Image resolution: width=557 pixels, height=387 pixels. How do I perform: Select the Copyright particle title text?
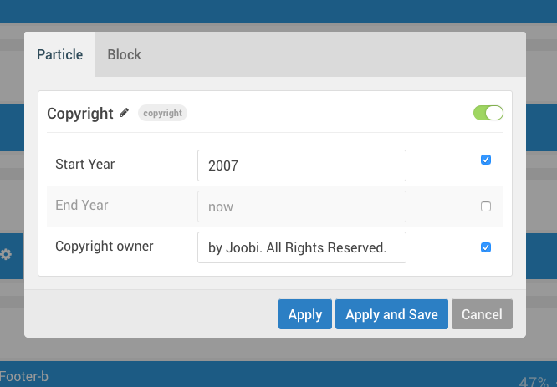[80, 114]
